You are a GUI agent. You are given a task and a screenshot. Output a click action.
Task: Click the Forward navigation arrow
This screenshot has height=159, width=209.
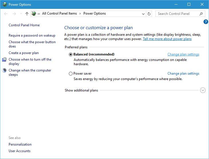tap(14, 14)
